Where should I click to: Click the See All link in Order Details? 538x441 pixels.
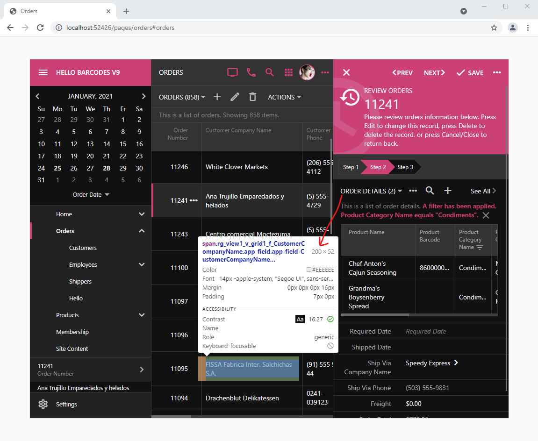tap(481, 191)
